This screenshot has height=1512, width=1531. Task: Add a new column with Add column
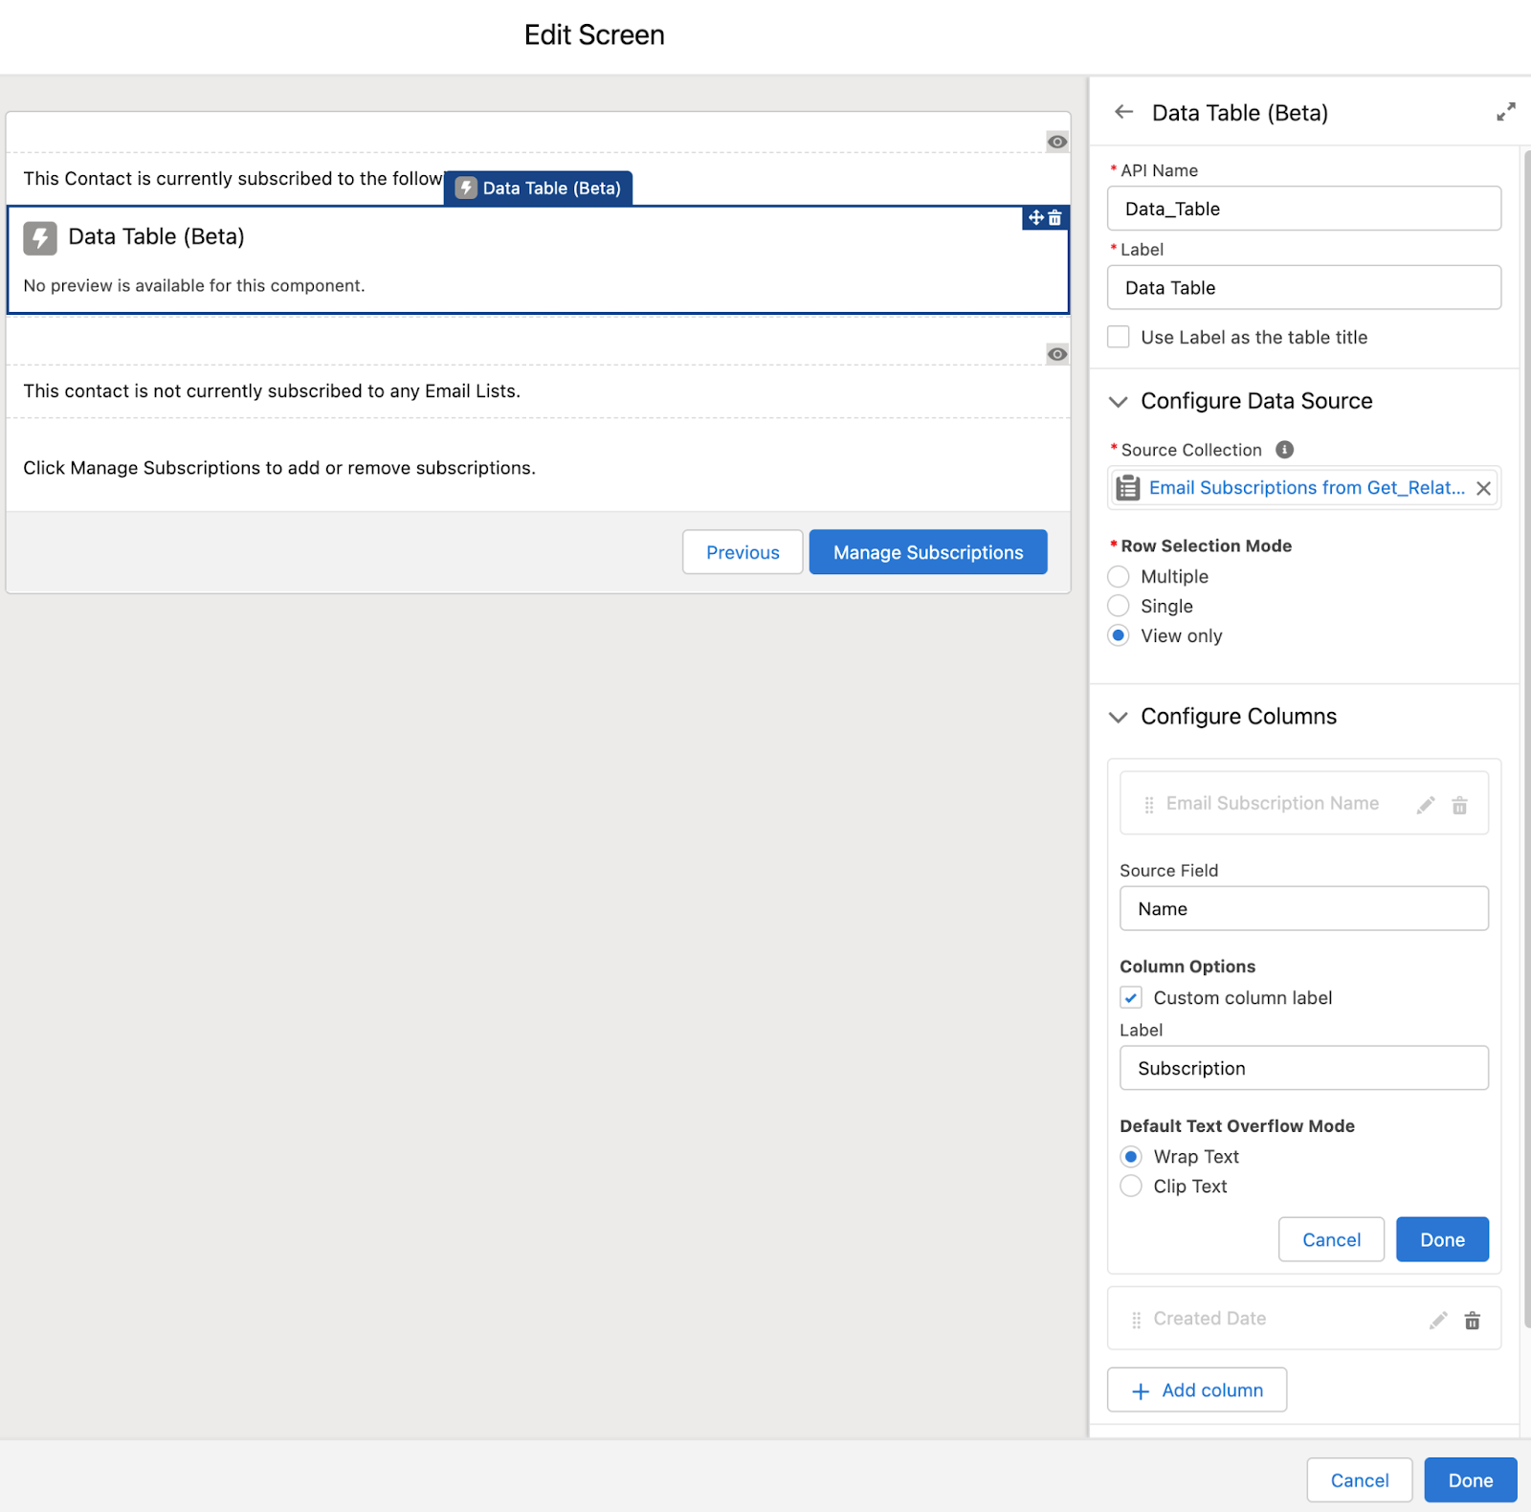(x=1196, y=1390)
